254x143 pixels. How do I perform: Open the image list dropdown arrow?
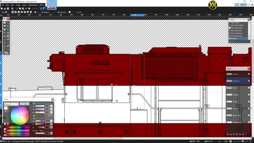(x=58, y=5)
